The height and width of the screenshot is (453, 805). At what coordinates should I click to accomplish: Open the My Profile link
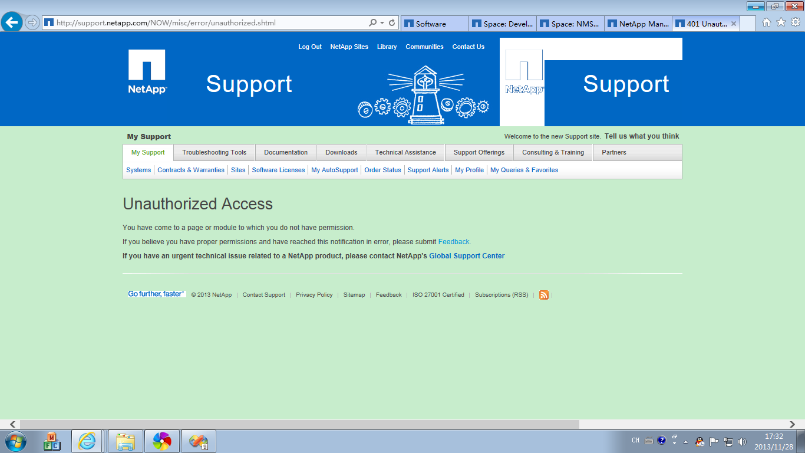(x=470, y=170)
